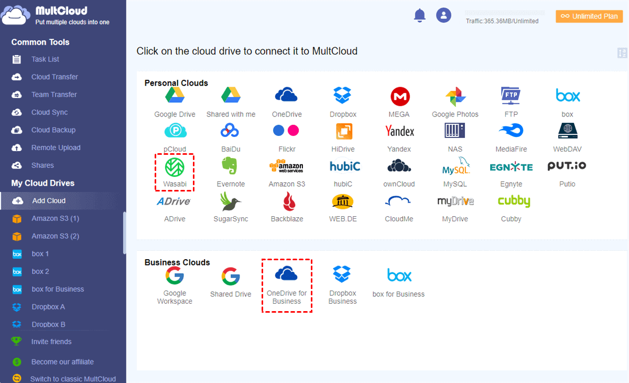
Task: Click Invite friends link
Action: tap(51, 342)
